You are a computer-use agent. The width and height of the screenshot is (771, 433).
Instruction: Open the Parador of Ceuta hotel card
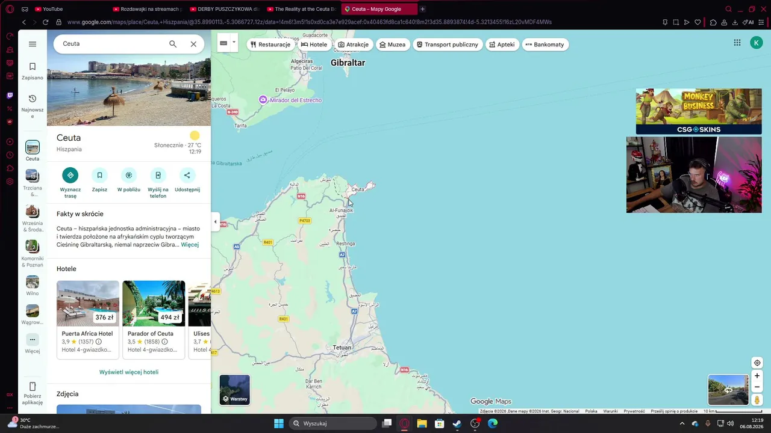(154, 319)
